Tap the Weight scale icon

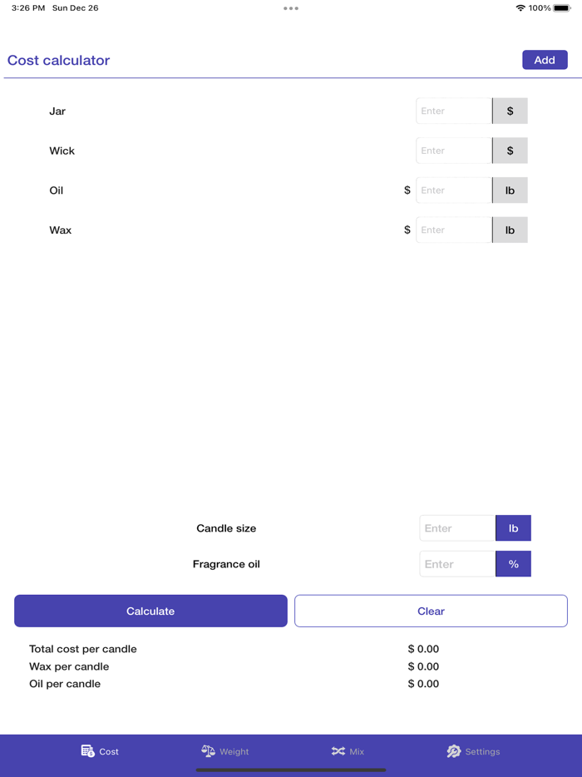click(x=209, y=751)
